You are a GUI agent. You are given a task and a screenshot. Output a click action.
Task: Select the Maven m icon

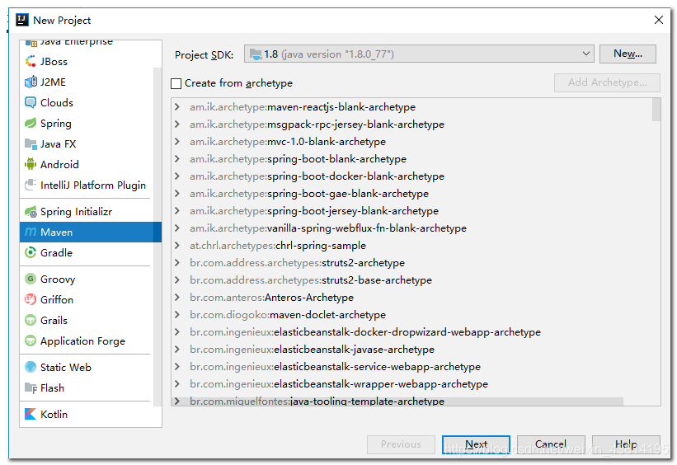(31, 233)
